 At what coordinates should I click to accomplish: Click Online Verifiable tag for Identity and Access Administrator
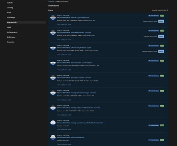[154, 106]
